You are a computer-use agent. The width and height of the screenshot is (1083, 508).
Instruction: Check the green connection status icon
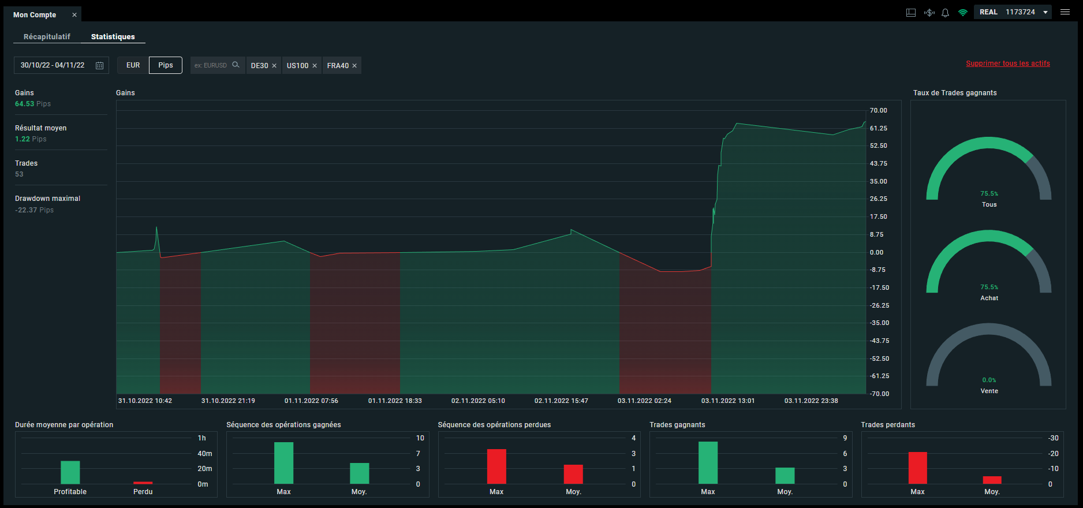click(x=962, y=12)
